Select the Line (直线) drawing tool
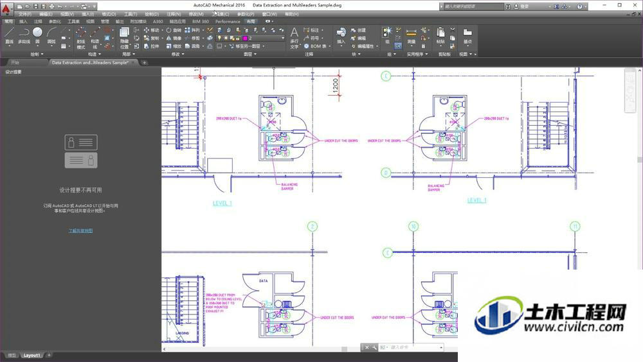This screenshot has height=362, width=643. (9, 36)
